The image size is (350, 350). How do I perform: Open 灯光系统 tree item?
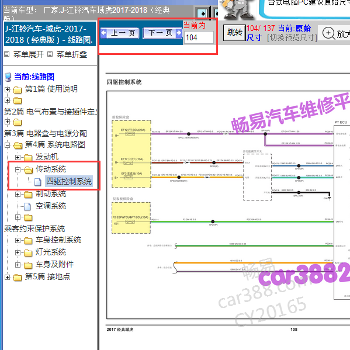click(x=51, y=252)
